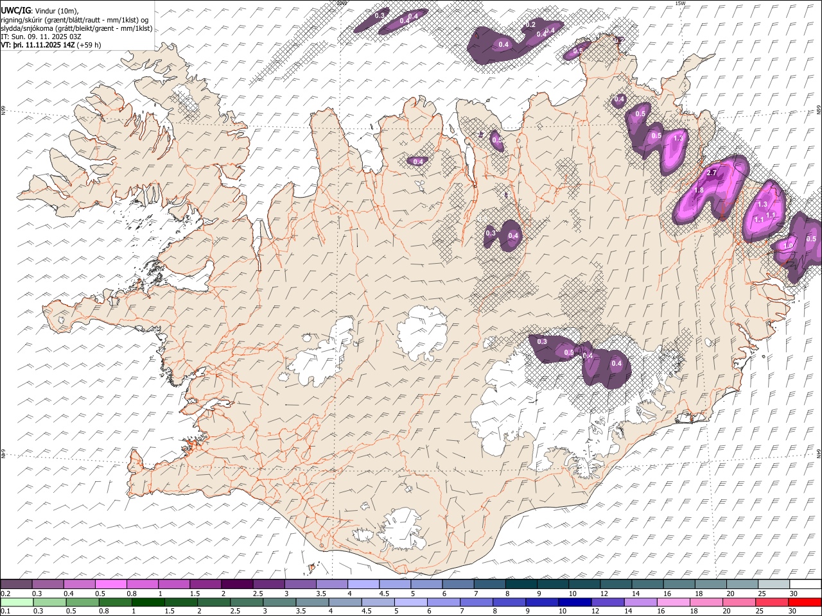The height and width of the screenshot is (616, 822).
Task: Pick the violet 12–14 swatch in lower legend
Action: (608, 602)
